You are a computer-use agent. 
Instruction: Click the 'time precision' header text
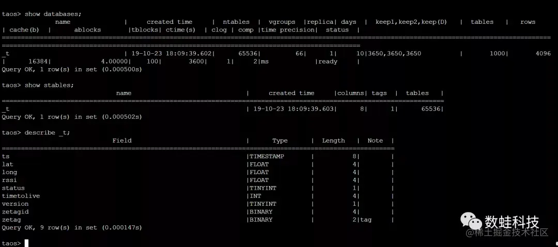click(288, 30)
